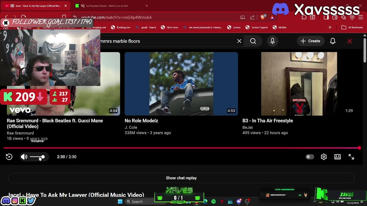Open the Lenovo Support bookmark
This screenshot has width=367, height=206.
(x=257, y=27)
